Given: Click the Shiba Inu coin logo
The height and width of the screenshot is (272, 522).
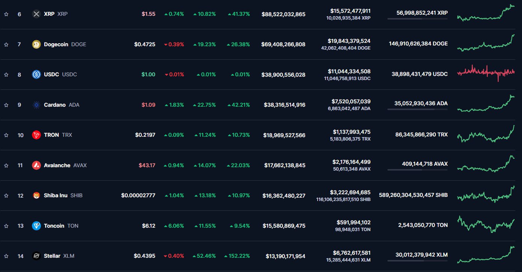Looking at the screenshot, I should click(36, 195).
